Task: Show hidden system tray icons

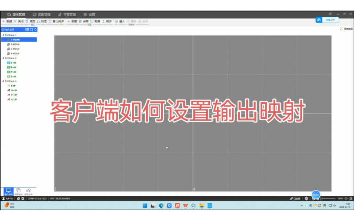Action: pos(302,206)
